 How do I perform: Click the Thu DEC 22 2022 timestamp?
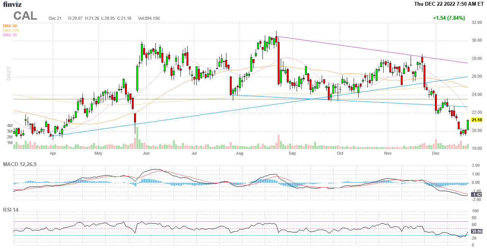click(449, 4)
